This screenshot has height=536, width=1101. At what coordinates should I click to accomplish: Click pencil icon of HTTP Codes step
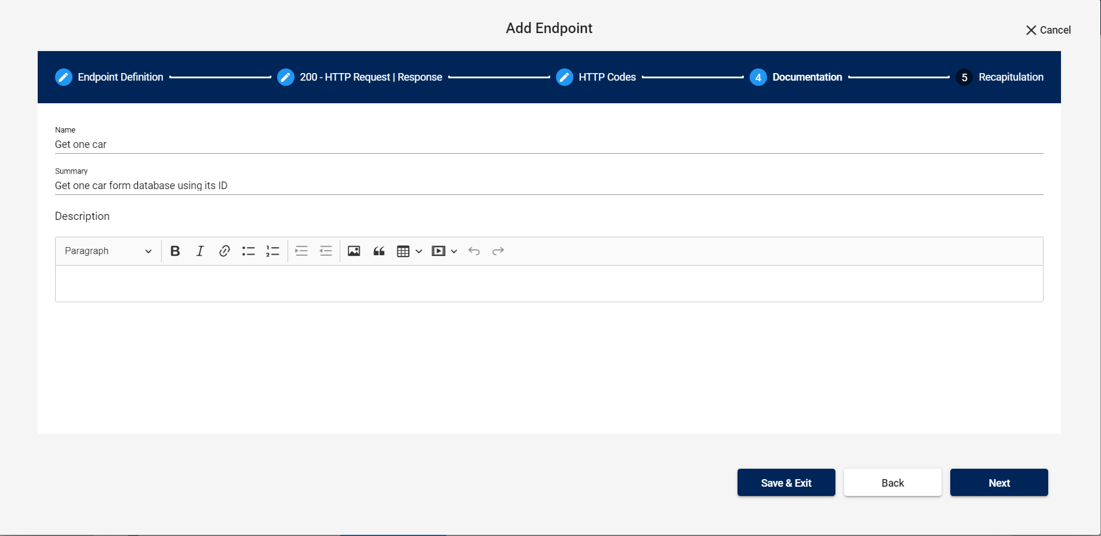[565, 77]
